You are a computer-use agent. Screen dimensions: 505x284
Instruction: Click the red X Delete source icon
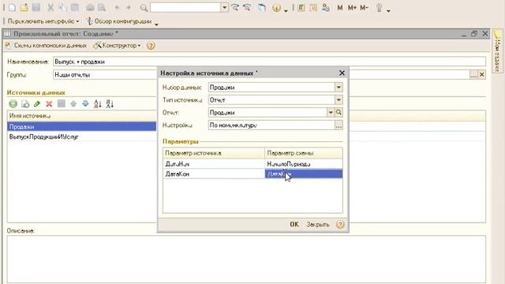pos(49,103)
